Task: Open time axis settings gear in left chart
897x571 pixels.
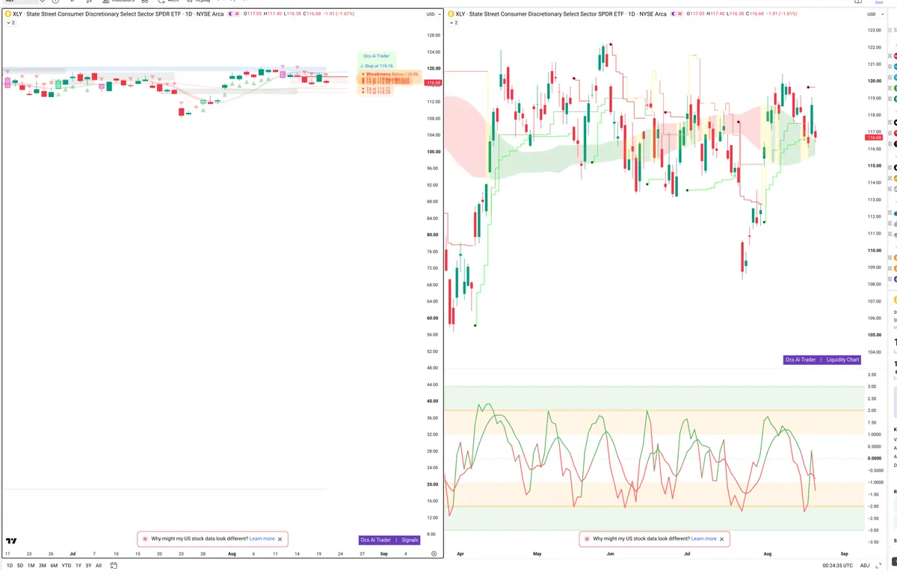Action: pos(434,554)
